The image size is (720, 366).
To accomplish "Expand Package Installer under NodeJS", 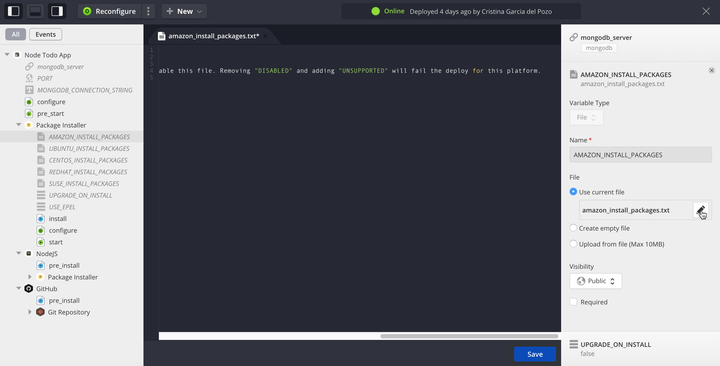I will pos(30,277).
